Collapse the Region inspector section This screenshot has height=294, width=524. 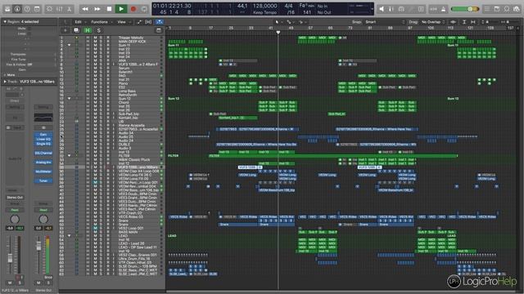5,22
